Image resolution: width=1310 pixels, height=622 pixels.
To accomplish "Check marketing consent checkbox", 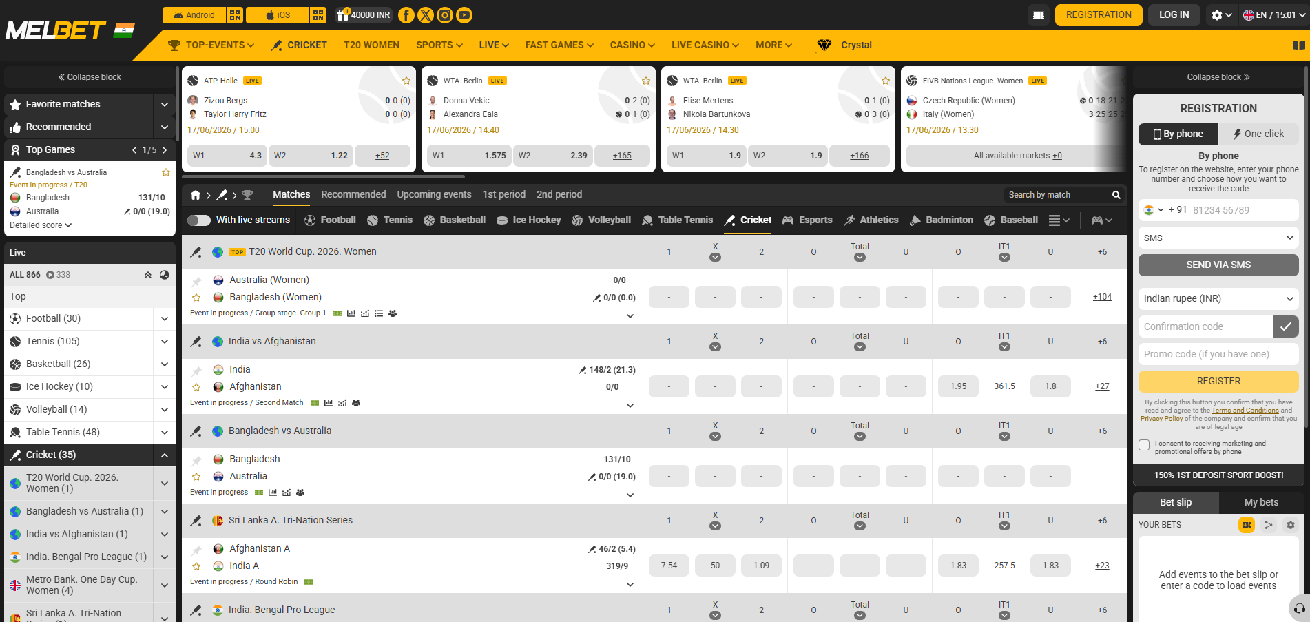I will tap(1144, 445).
